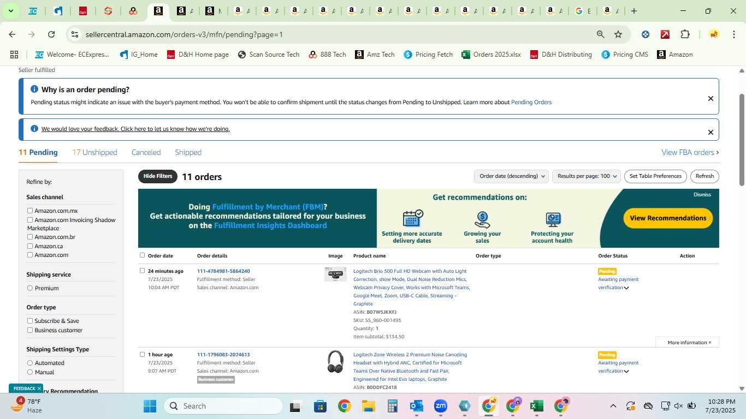The width and height of the screenshot is (746, 419).
Task: Select the Premium shipping service radio
Action: click(x=30, y=288)
